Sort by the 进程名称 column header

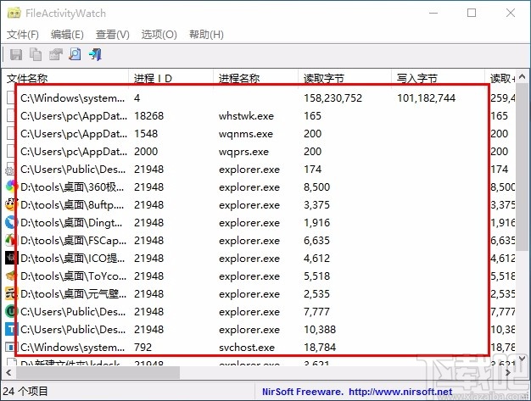pos(255,78)
